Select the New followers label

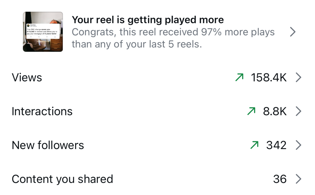point(48,145)
